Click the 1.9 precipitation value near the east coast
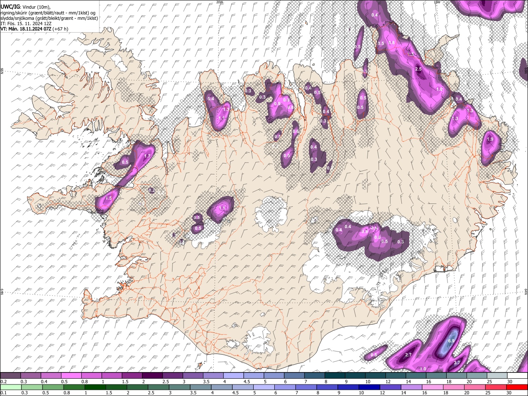 click(490, 139)
